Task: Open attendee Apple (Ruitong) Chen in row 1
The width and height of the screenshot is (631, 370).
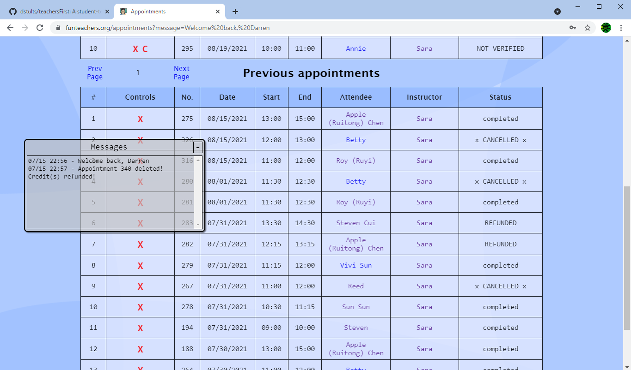Action: pos(356,119)
